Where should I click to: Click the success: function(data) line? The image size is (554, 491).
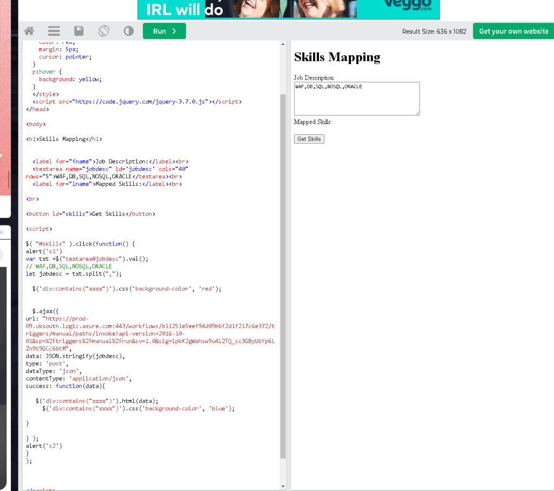tap(66, 386)
